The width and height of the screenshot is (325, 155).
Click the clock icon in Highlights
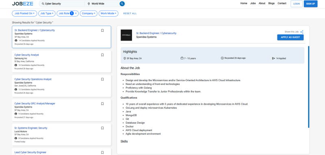click(x=222, y=58)
